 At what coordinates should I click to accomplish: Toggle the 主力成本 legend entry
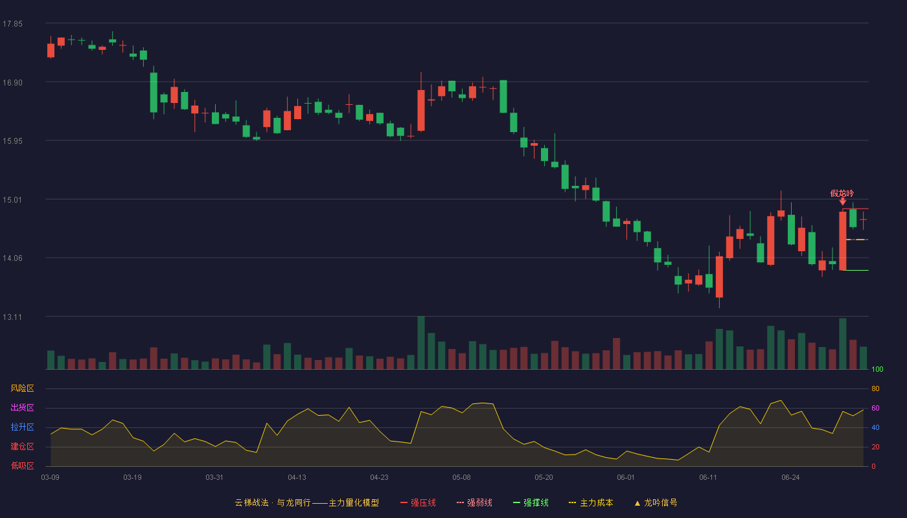pos(590,502)
